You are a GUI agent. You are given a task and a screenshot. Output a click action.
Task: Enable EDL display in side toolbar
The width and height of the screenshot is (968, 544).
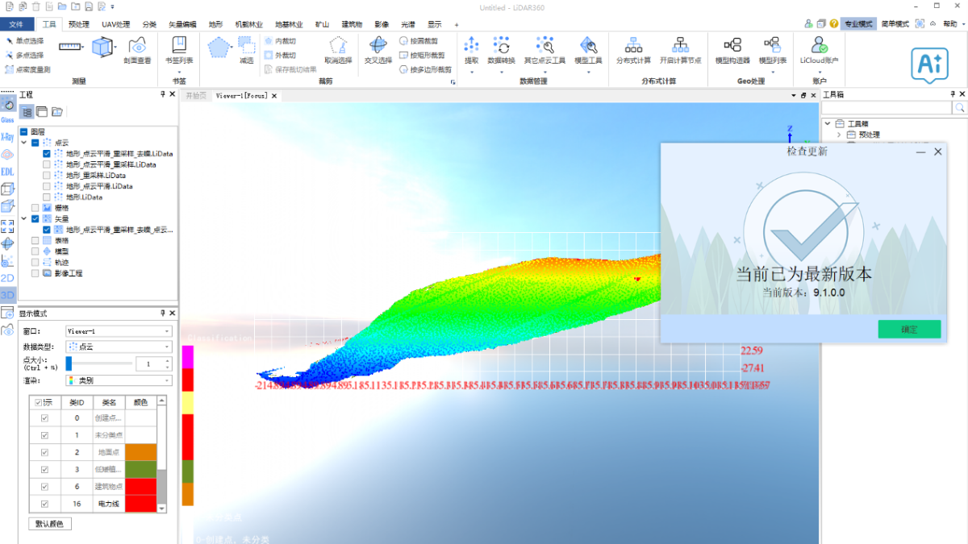click(x=7, y=171)
